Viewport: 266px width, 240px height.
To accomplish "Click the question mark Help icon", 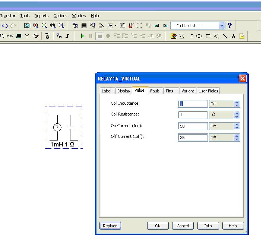I will (x=229, y=26).
